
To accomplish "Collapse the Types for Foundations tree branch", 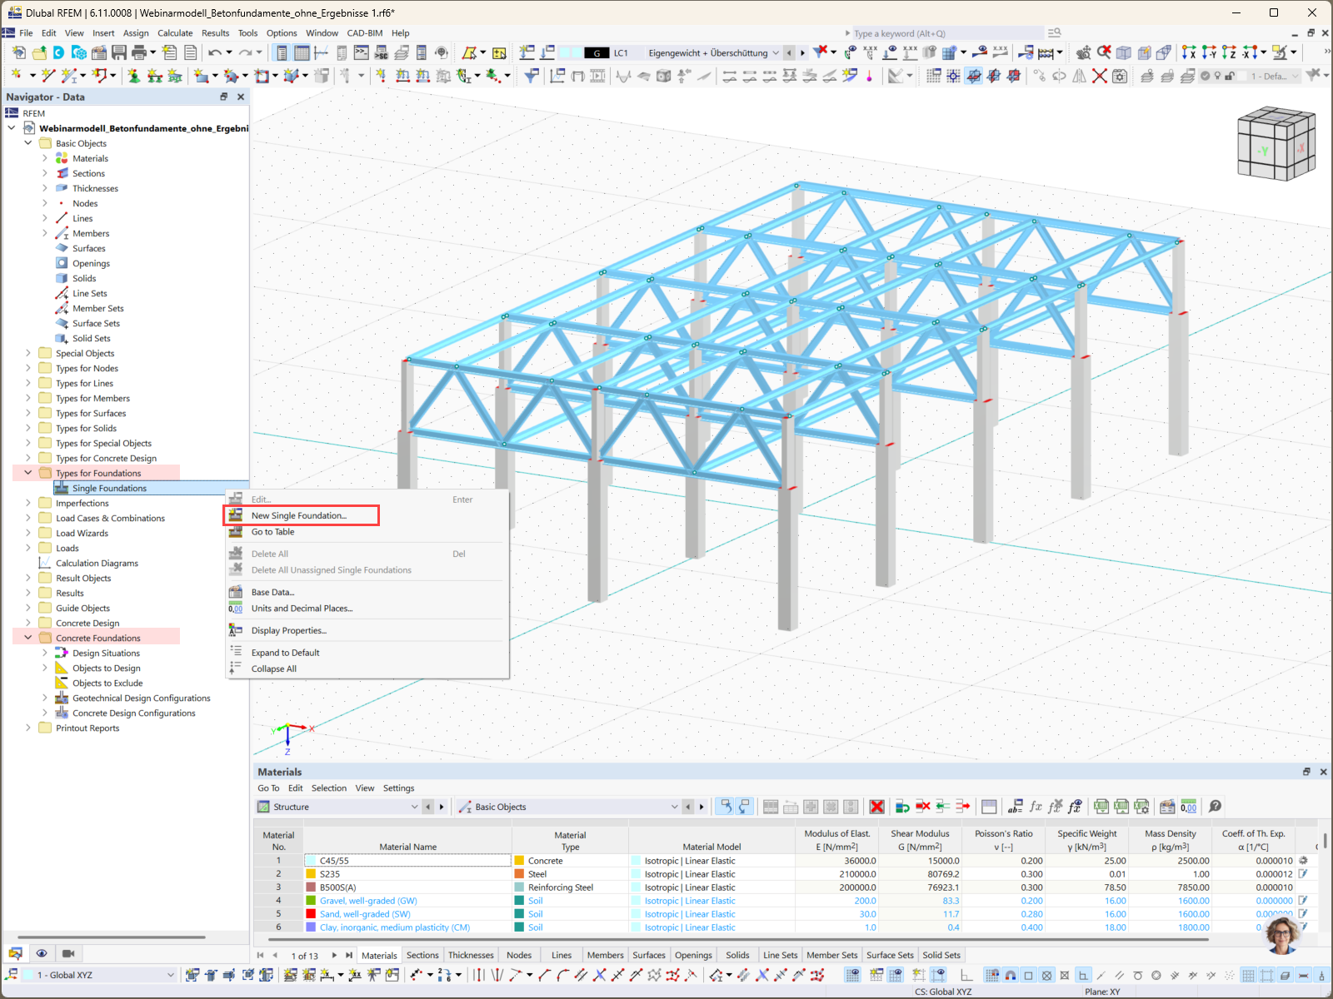I will coord(27,472).
